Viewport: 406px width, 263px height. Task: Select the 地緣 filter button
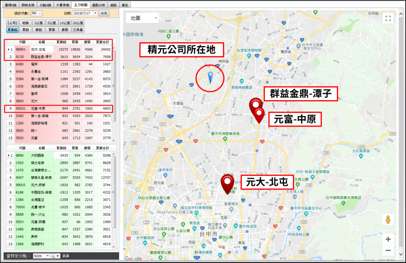click(26, 23)
